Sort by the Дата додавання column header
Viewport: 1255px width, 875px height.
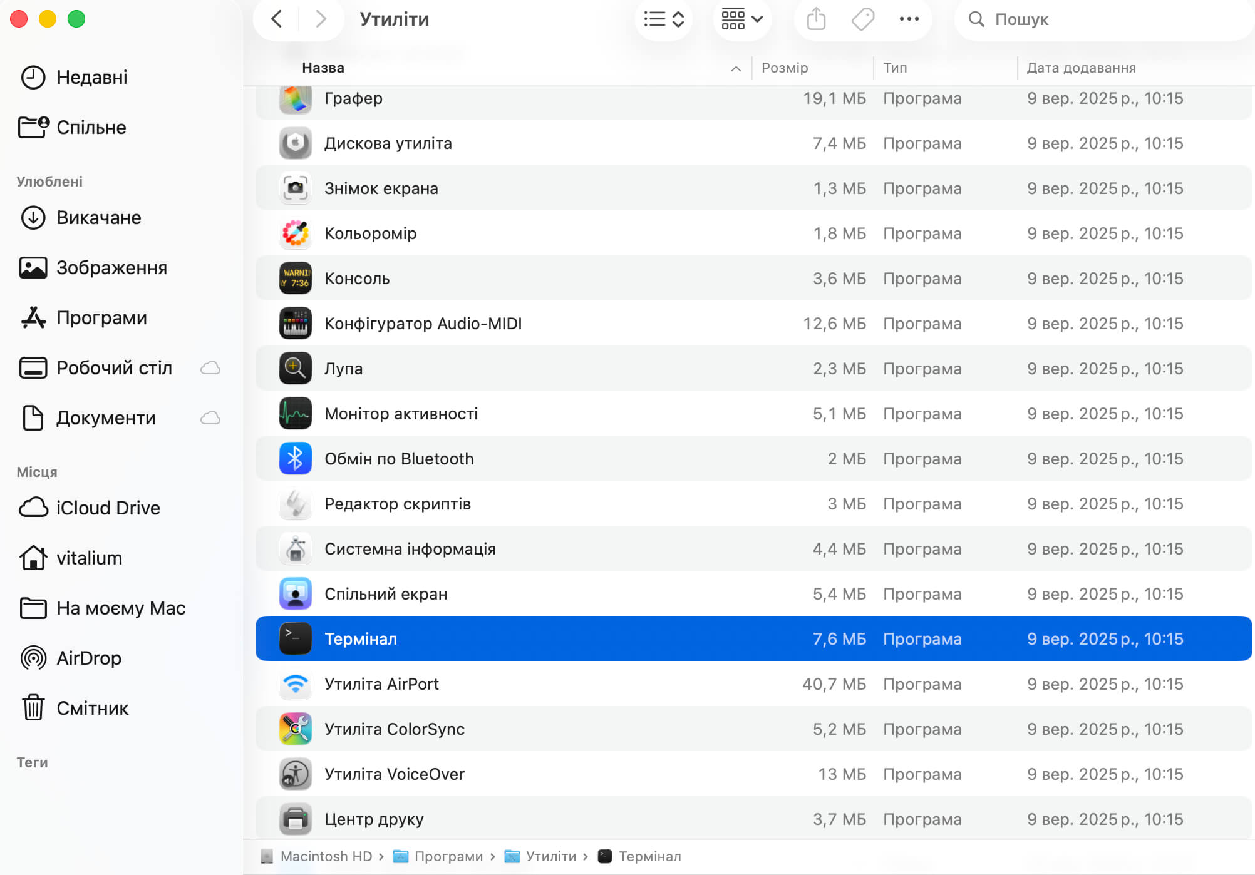[1081, 68]
